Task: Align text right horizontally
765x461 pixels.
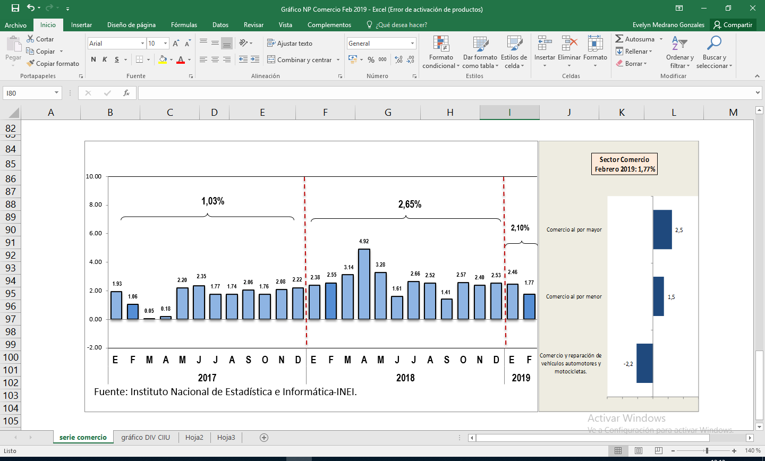Action: coord(227,59)
